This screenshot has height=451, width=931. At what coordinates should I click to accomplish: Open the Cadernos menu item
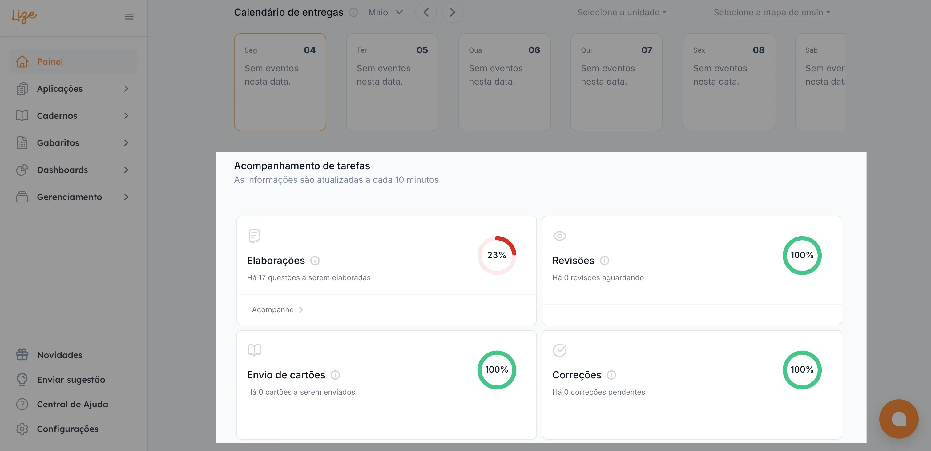click(x=74, y=116)
